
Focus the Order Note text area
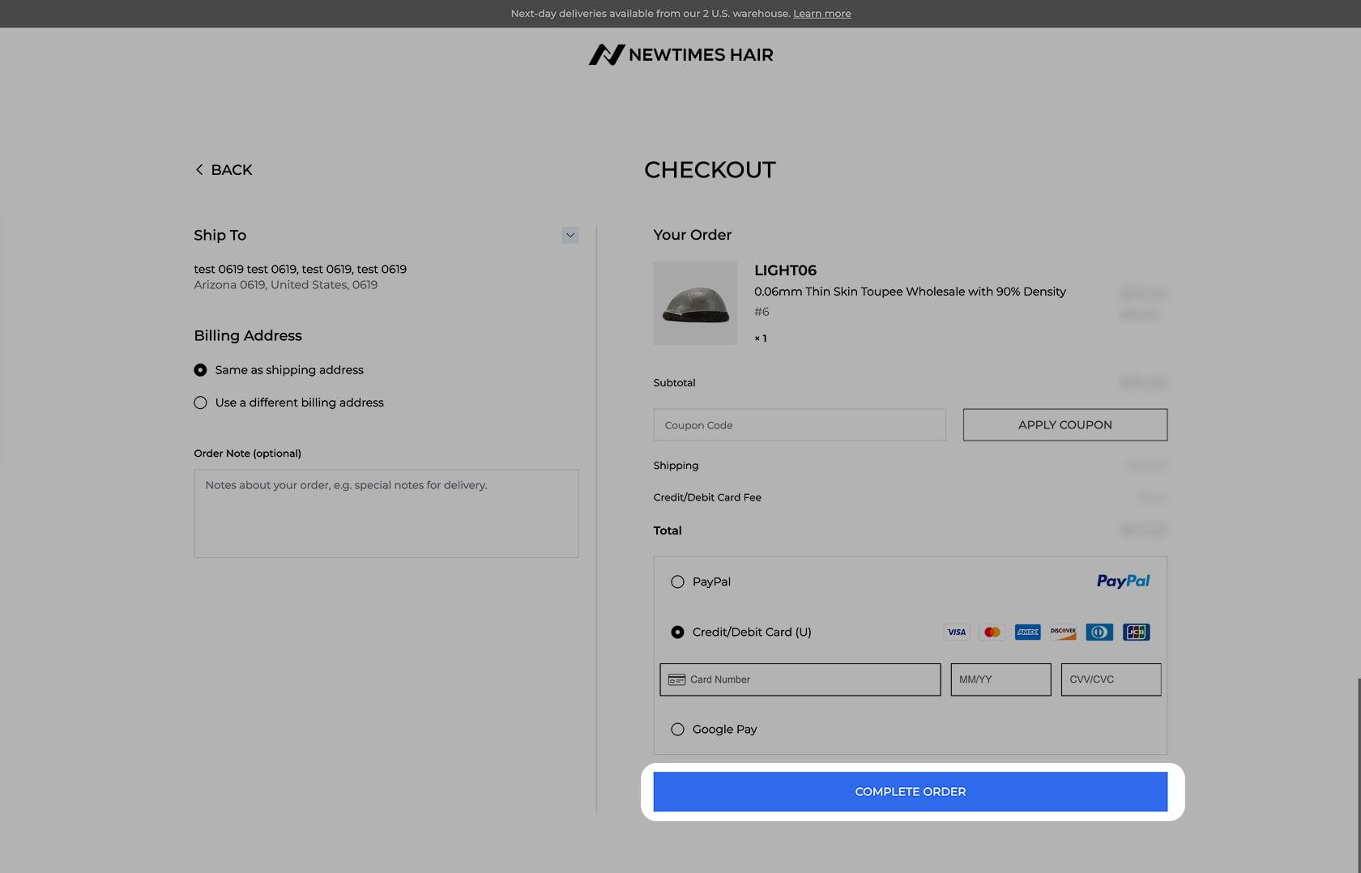[386, 513]
